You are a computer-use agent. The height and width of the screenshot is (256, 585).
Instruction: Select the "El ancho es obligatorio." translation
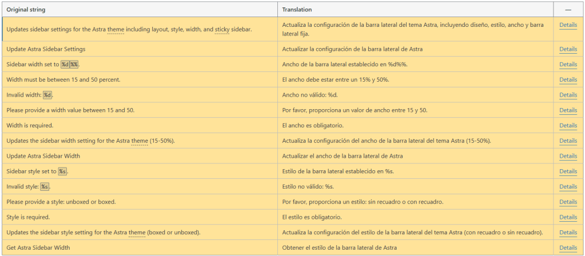tap(313, 125)
